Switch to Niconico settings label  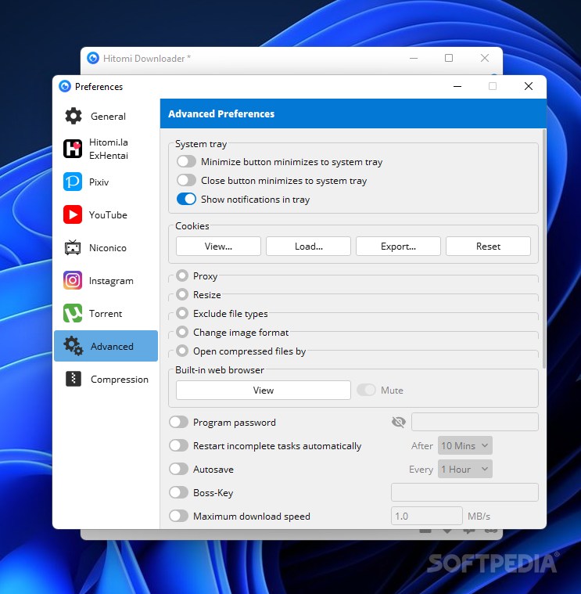pos(107,248)
